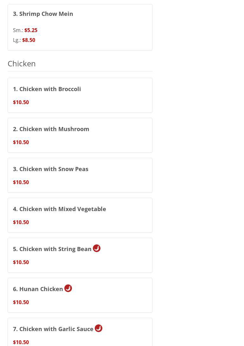Click the Chicken section heading
Screen dimensions: 244x346
click(22, 63)
